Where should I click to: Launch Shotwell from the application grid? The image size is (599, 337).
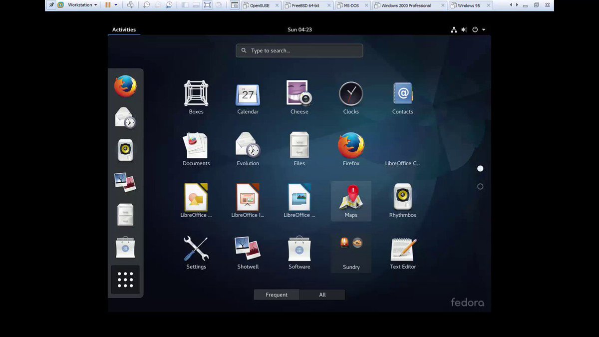248,252
